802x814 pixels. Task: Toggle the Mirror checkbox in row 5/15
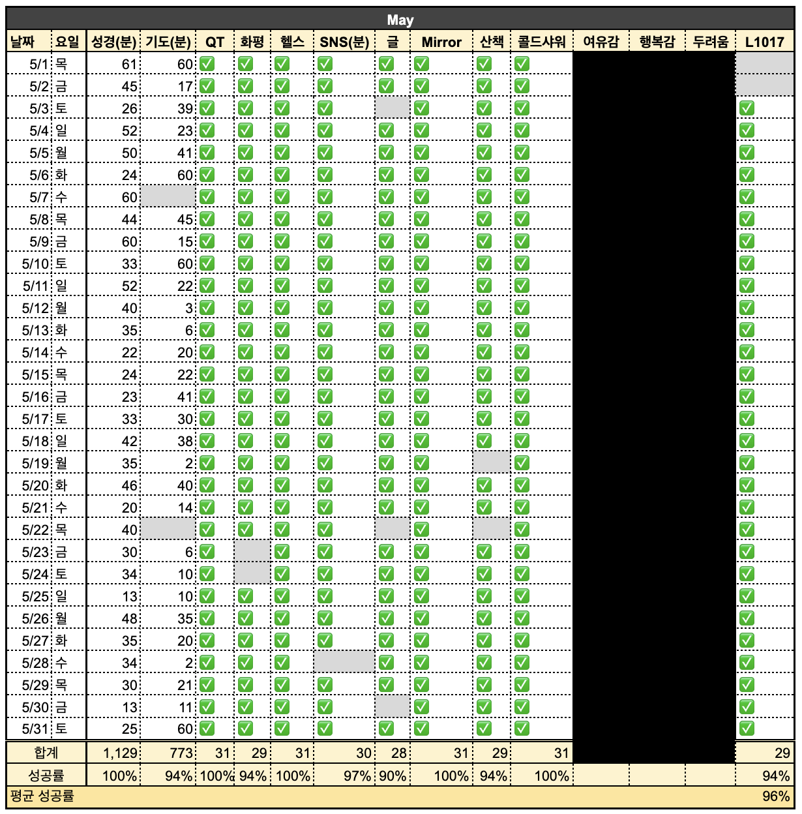point(421,374)
